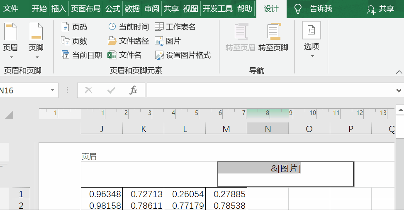The image size is (404, 210).
Task: Click the center header box with &[图片]
Action: click(x=285, y=174)
